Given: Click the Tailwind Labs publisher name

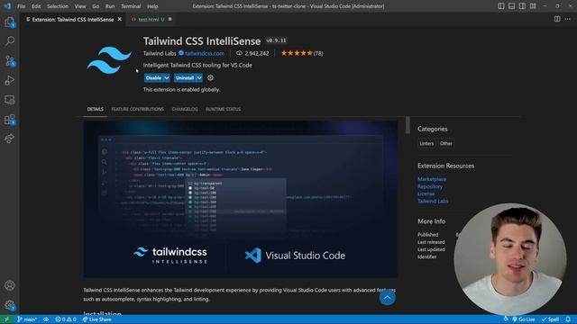Looking at the screenshot, I should coord(160,53).
